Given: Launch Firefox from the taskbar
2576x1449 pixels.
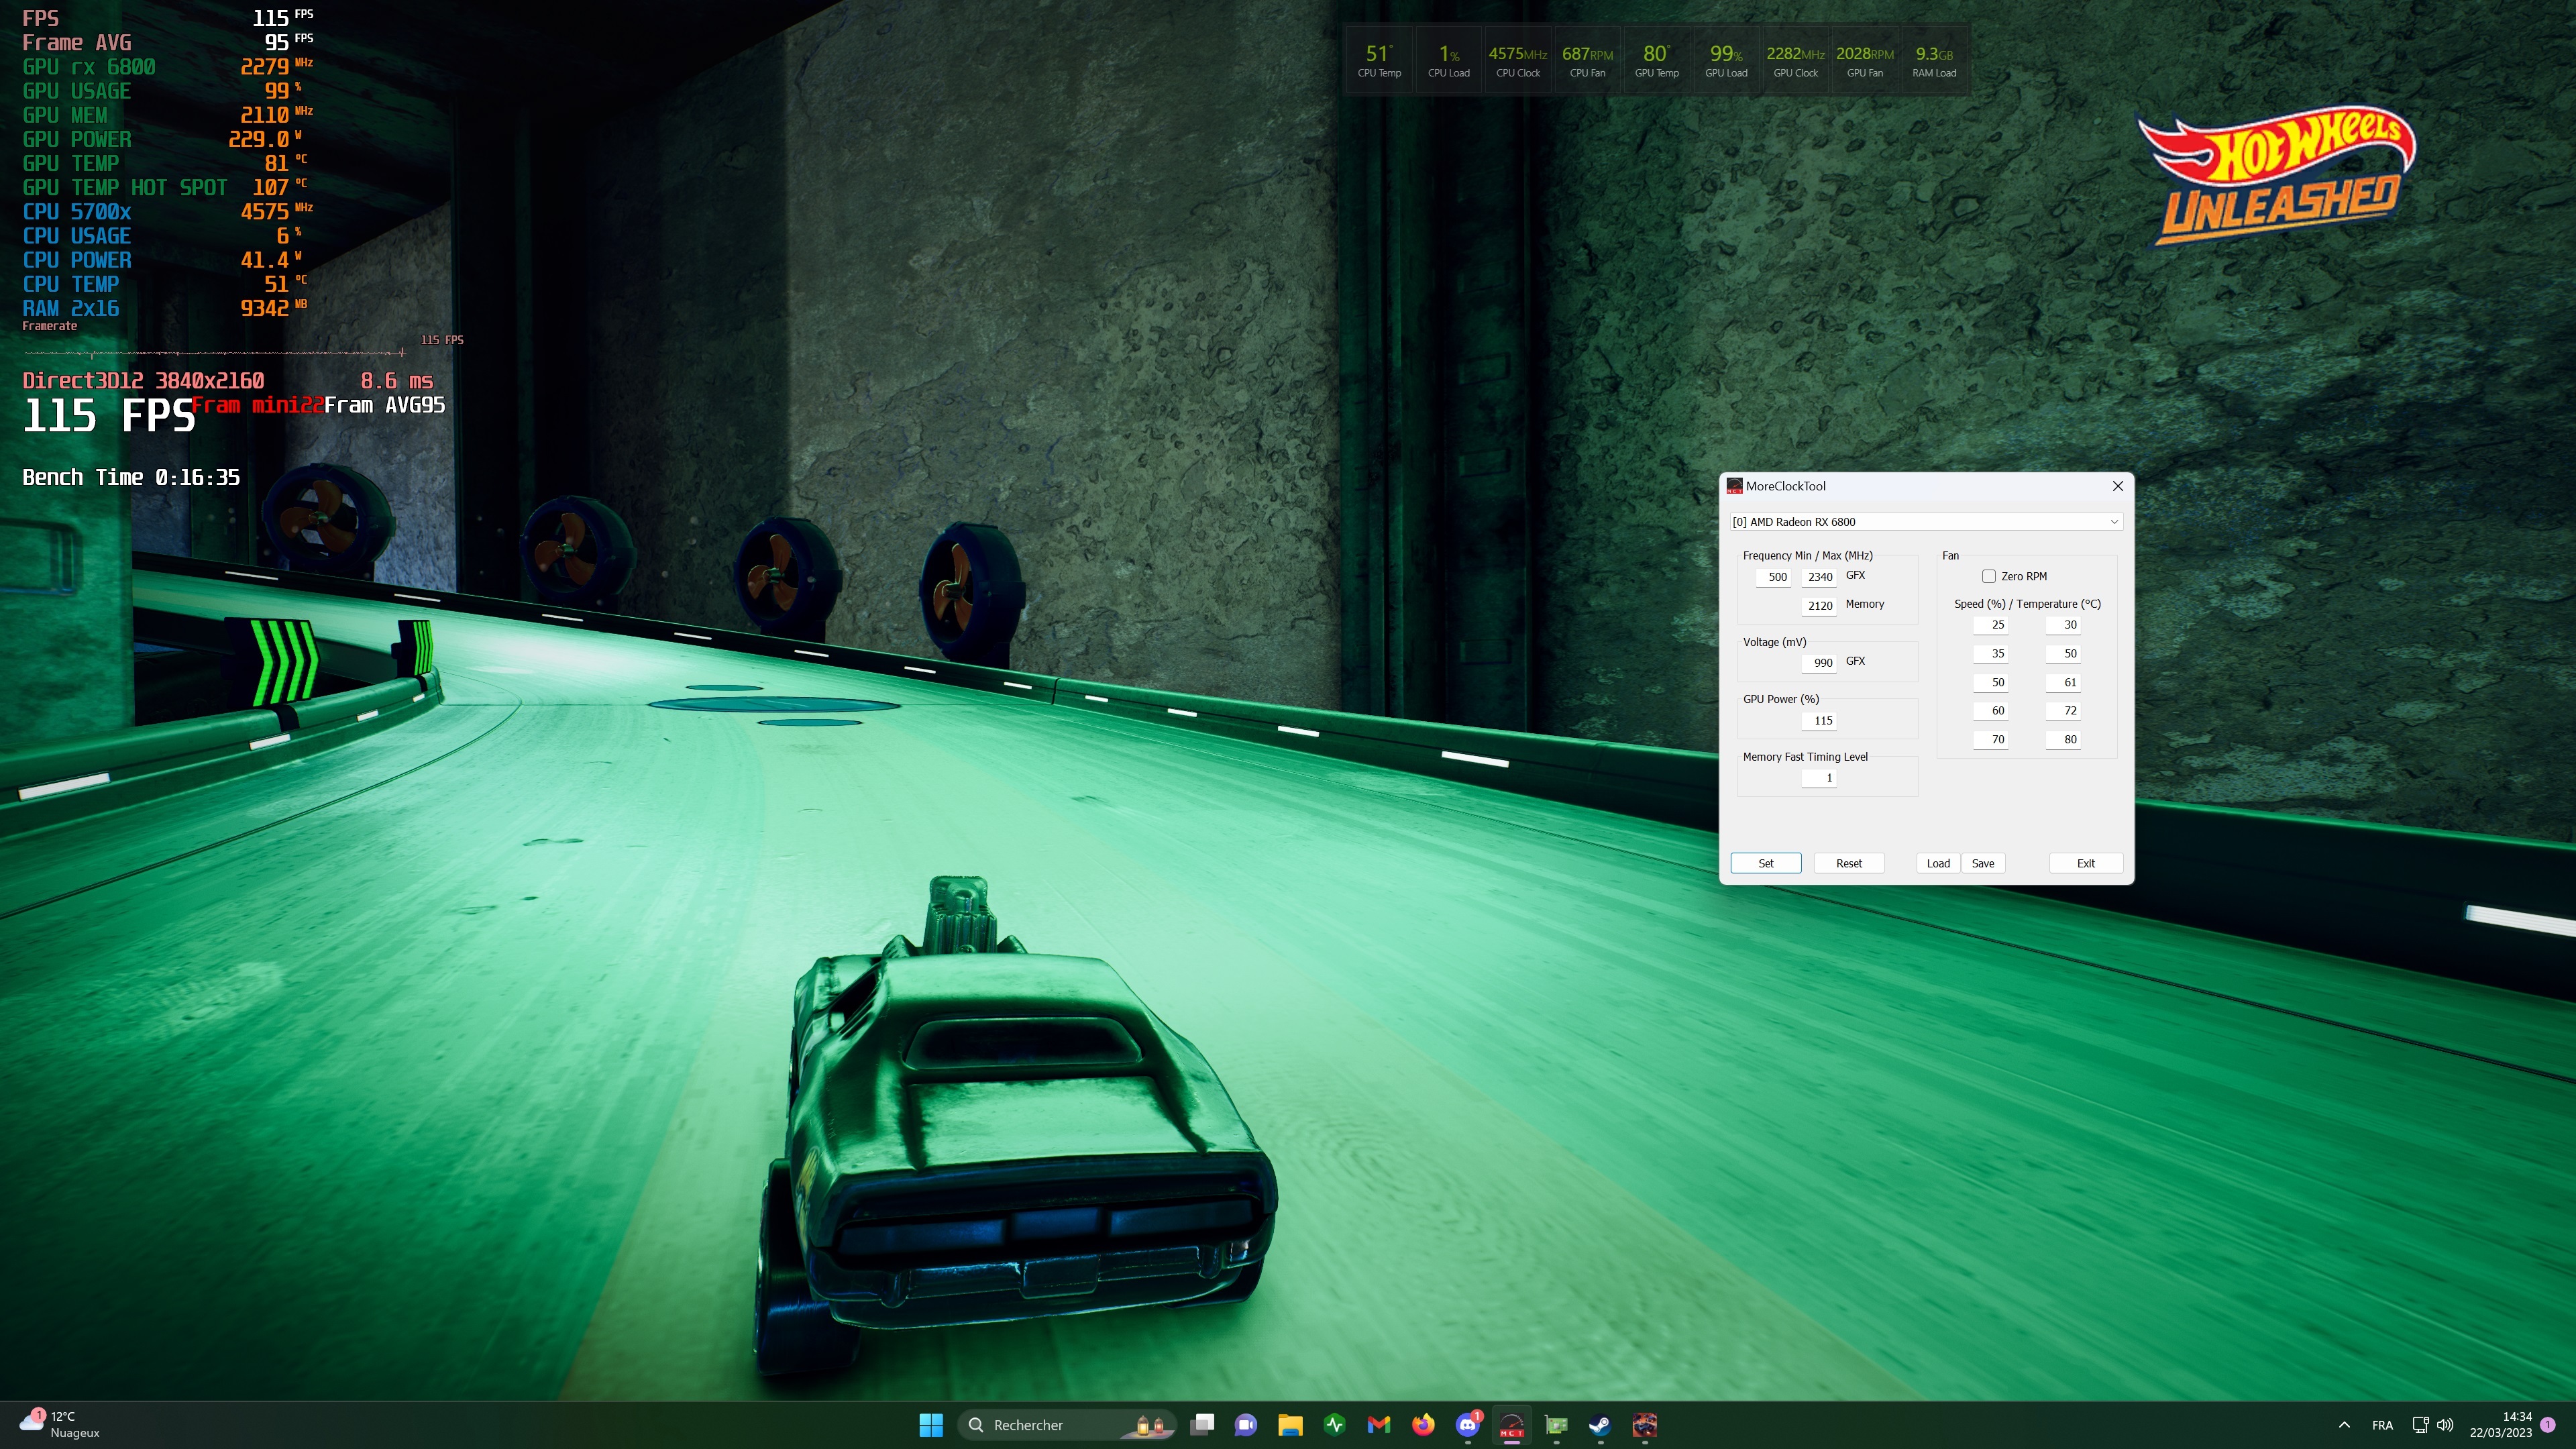Looking at the screenshot, I should click(1423, 1425).
